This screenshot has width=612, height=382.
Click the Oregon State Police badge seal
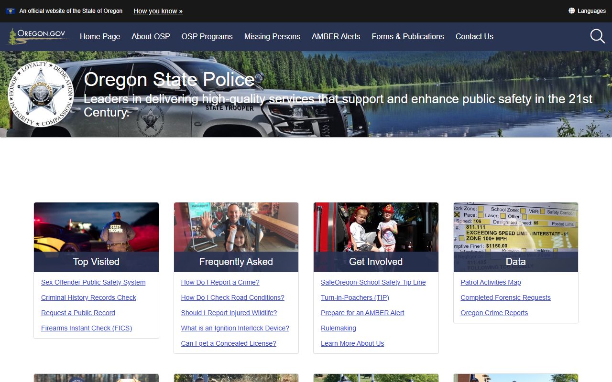[41, 94]
